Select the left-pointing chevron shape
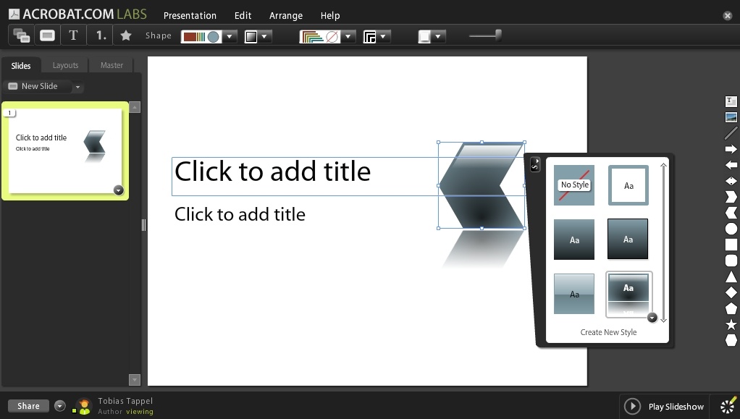 [x=731, y=213]
